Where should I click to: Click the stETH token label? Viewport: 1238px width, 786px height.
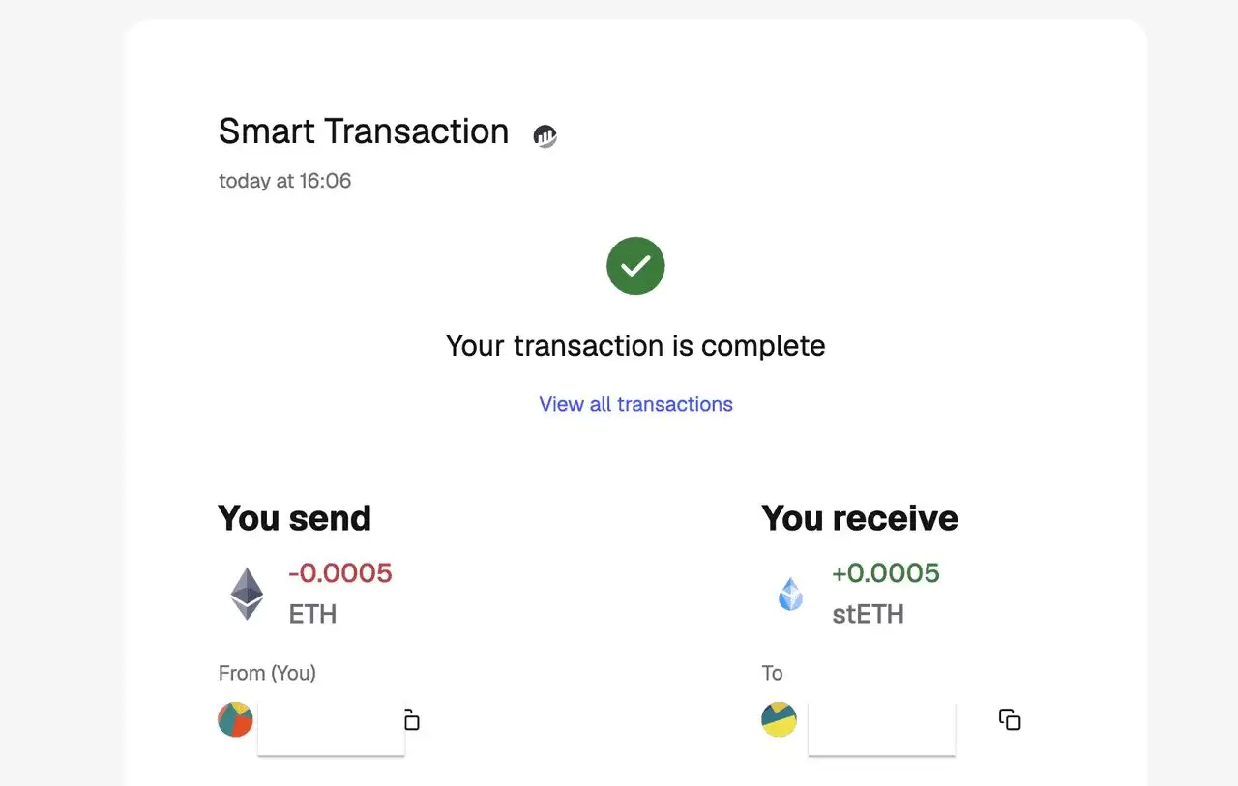pos(868,614)
